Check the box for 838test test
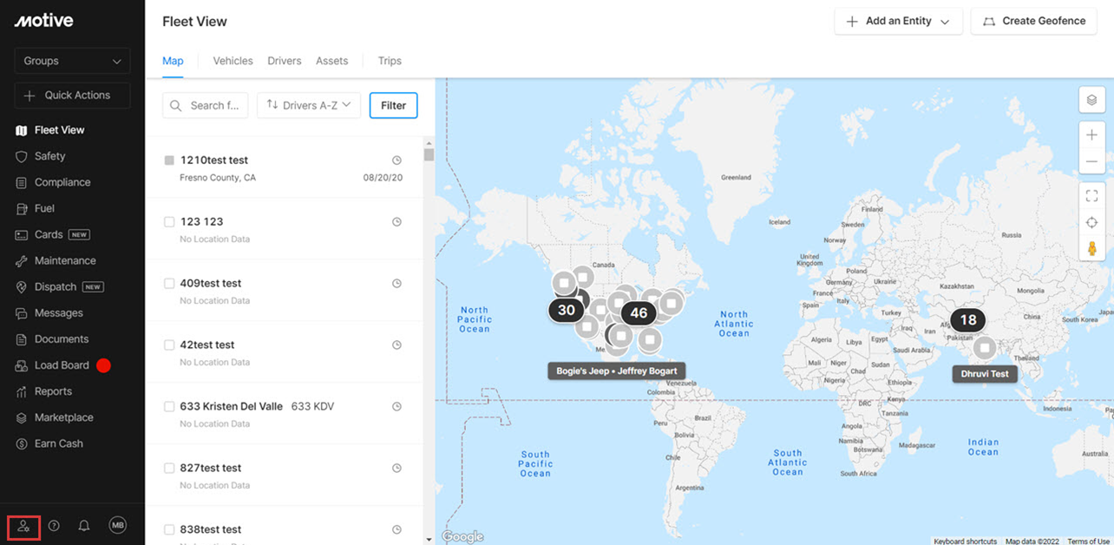The height and width of the screenshot is (545, 1114). (x=169, y=530)
